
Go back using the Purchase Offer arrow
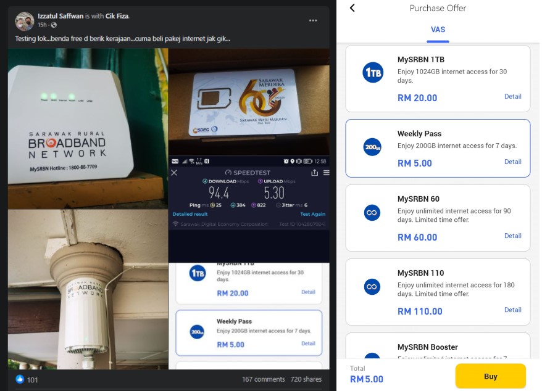(x=352, y=8)
